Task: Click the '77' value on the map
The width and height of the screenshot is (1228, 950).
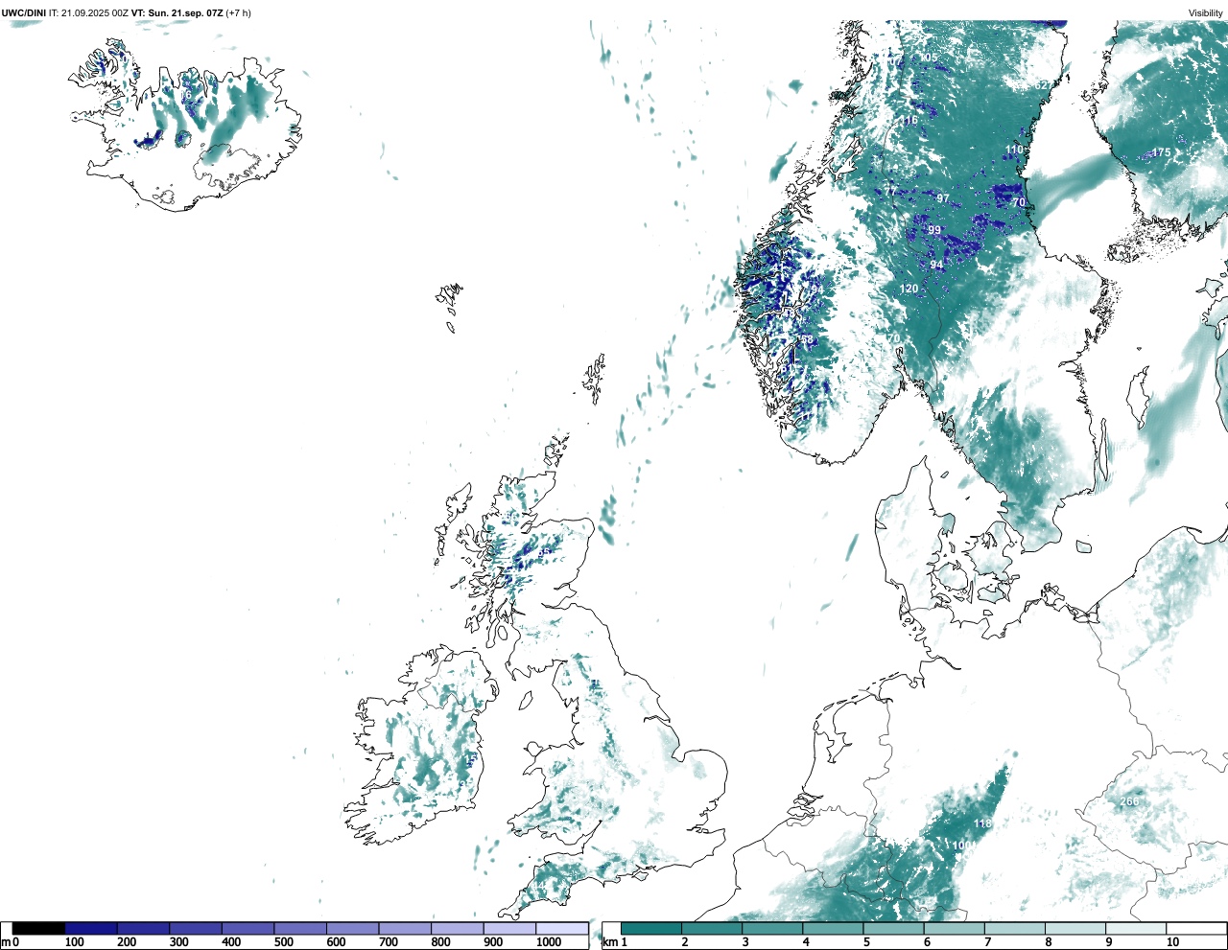Action: pos(889,192)
